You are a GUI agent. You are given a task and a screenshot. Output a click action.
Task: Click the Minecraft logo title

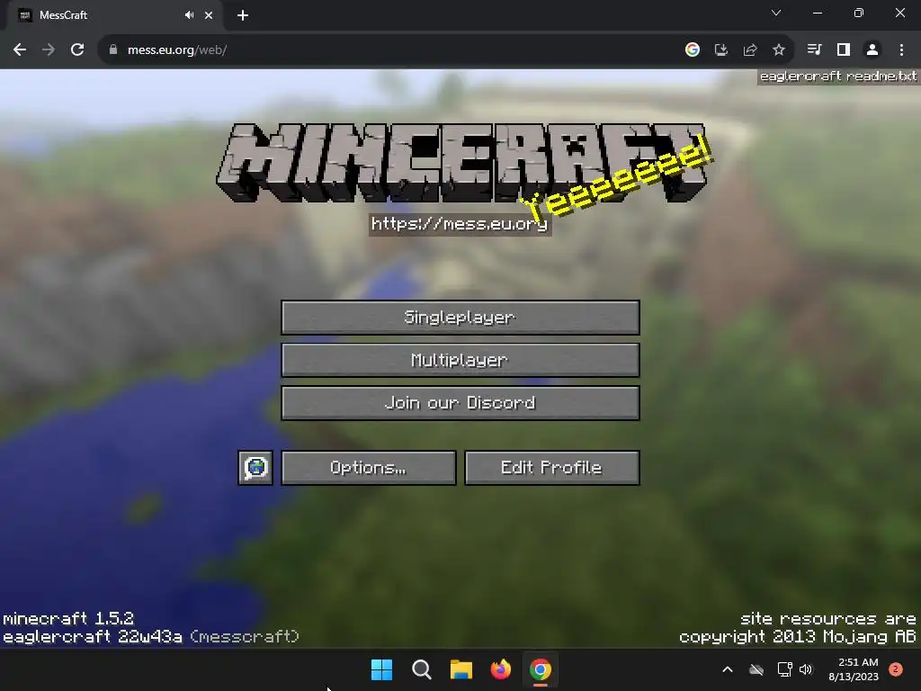point(461,163)
